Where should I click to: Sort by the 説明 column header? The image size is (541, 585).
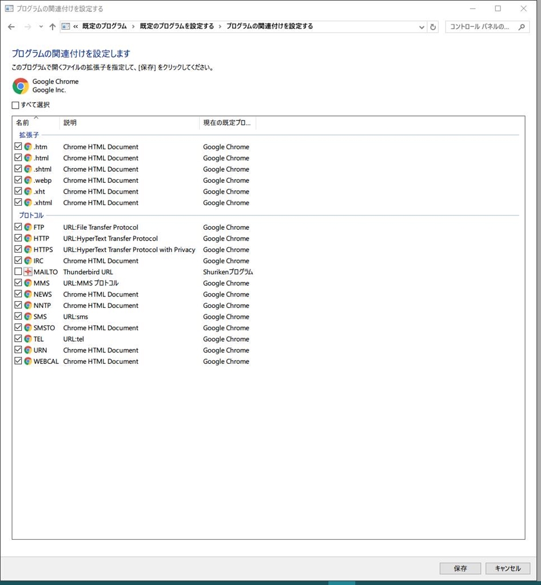(129, 123)
